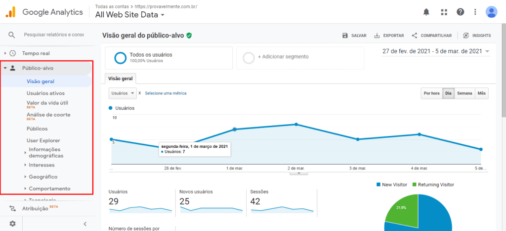
Task: Open the Google apps grid icon
Action: [x=444, y=12]
